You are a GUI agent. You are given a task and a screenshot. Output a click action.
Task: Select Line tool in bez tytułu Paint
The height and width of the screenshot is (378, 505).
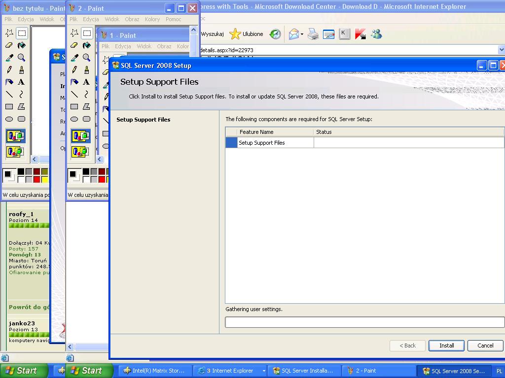pos(9,94)
